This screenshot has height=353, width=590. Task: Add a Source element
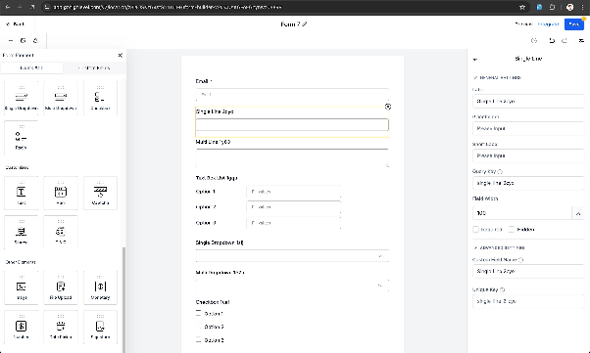(22, 232)
